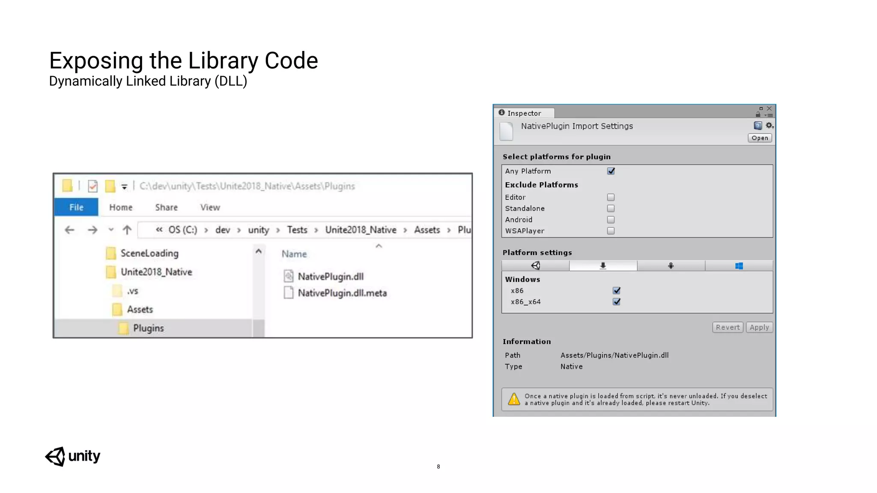This screenshot has height=493, width=877.
Task: Expand chevron after Tests breadcrumb
Action: pos(316,230)
